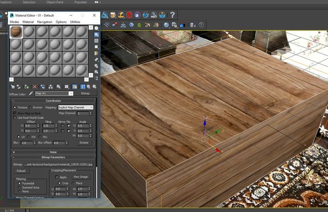Enable Use Real-World Scale checkbox
Viewport: 328px width, 212px height.
click(x=15, y=118)
